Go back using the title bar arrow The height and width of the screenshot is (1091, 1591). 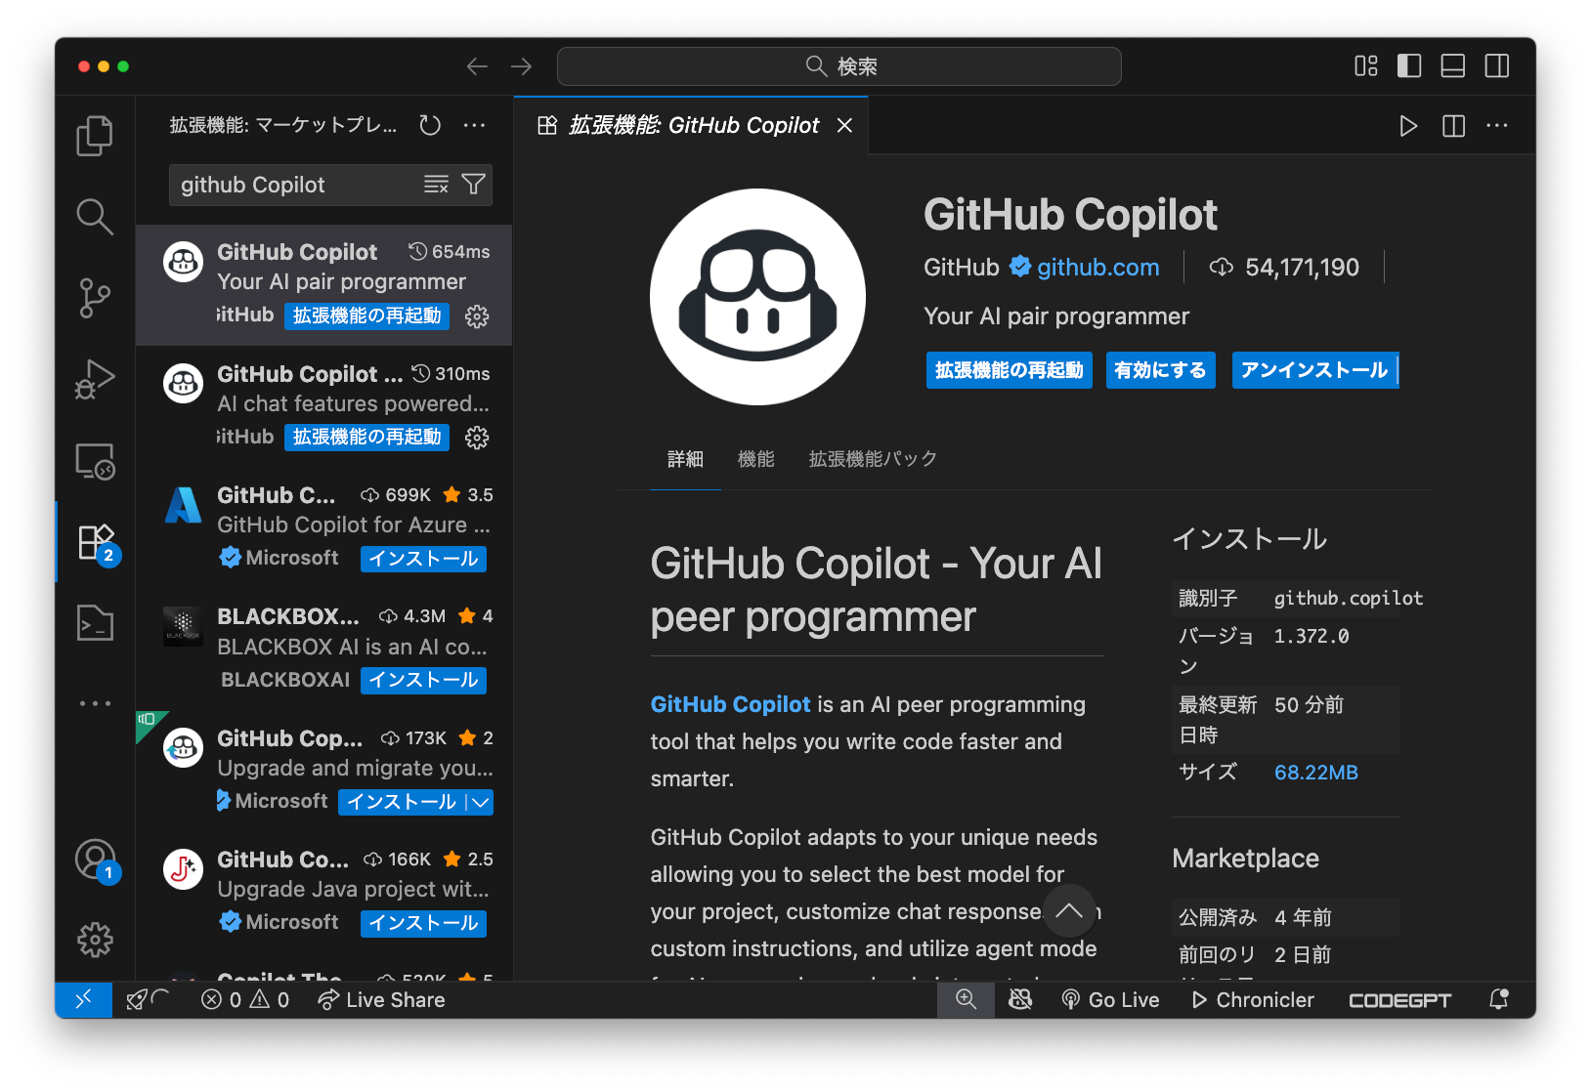point(477,66)
